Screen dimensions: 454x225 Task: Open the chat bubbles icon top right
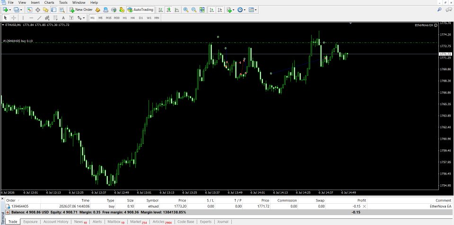449,9
